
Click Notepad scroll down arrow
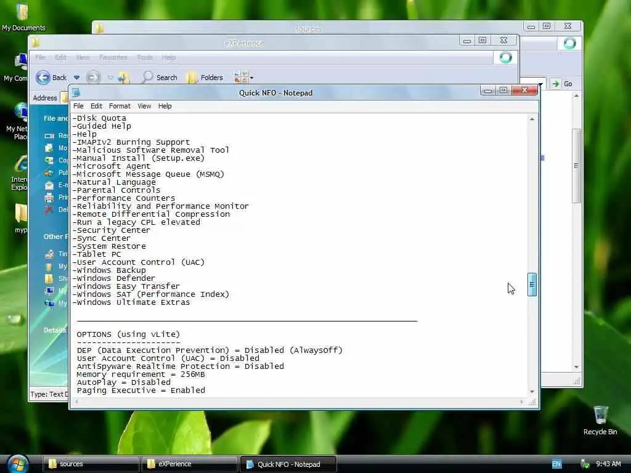coord(532,391)
